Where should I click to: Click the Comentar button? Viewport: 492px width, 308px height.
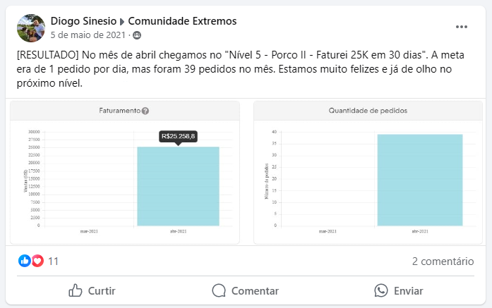click(x=246, y=291)
